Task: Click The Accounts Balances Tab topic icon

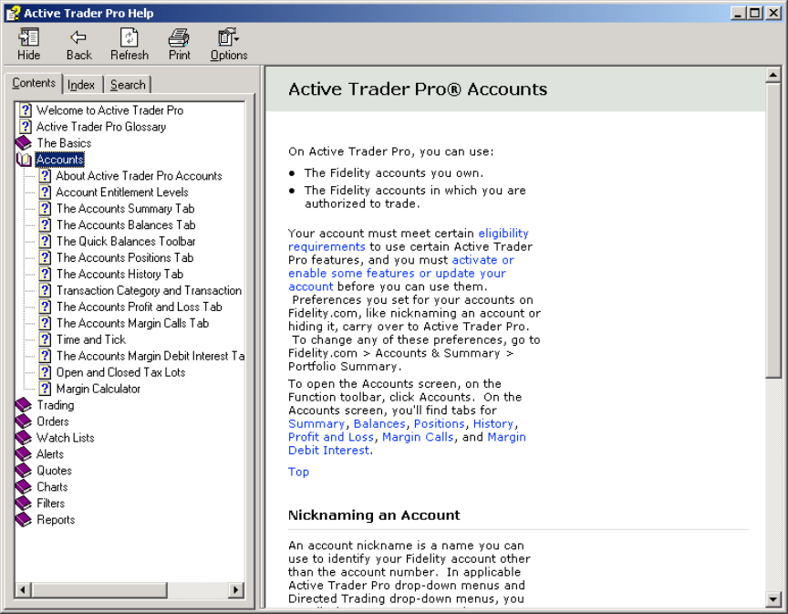Action: coord(46,224)
